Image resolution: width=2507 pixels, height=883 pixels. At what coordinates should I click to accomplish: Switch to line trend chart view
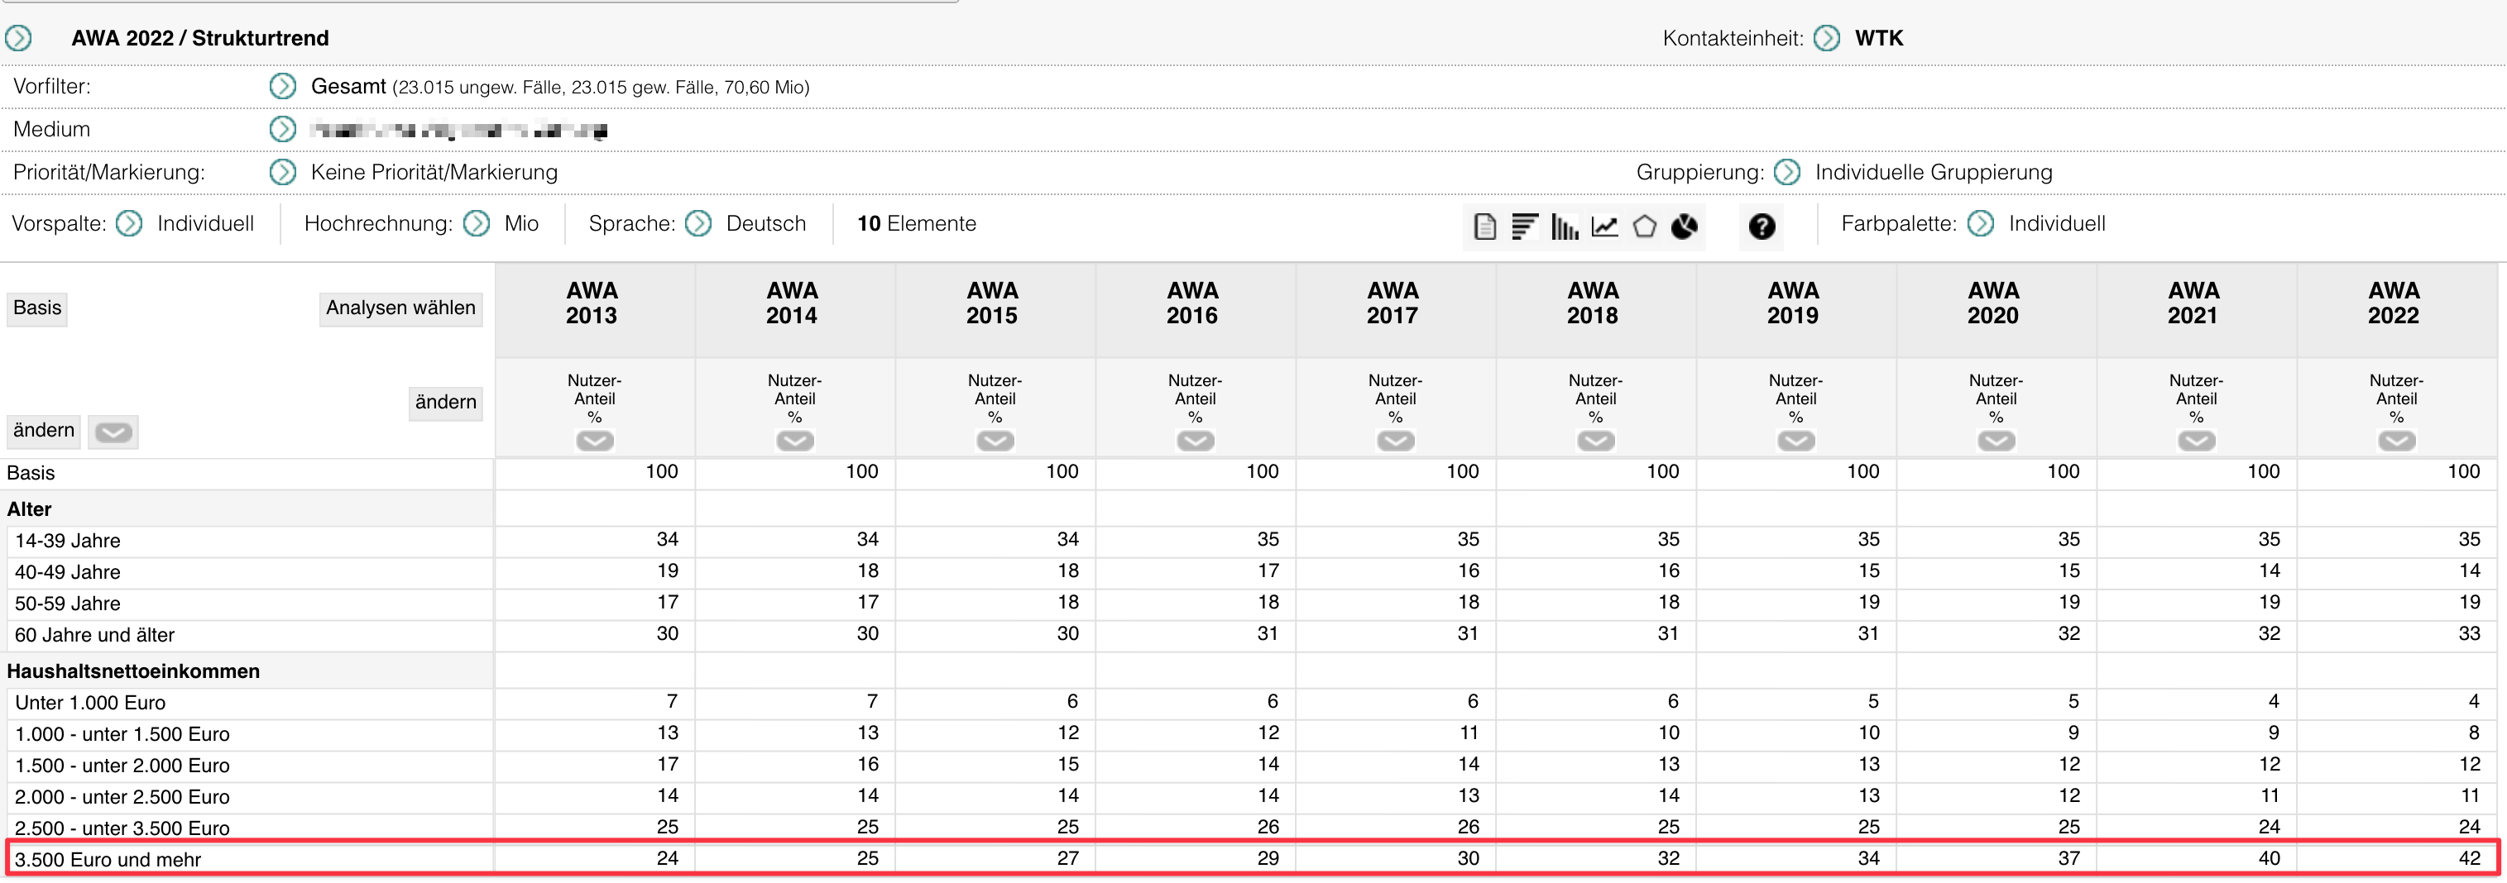[x=1603, y=227]
